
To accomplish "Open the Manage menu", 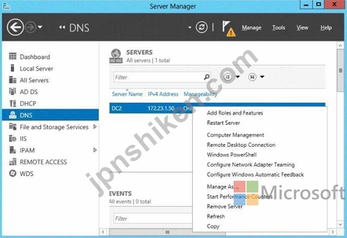I will click(251, 28).
